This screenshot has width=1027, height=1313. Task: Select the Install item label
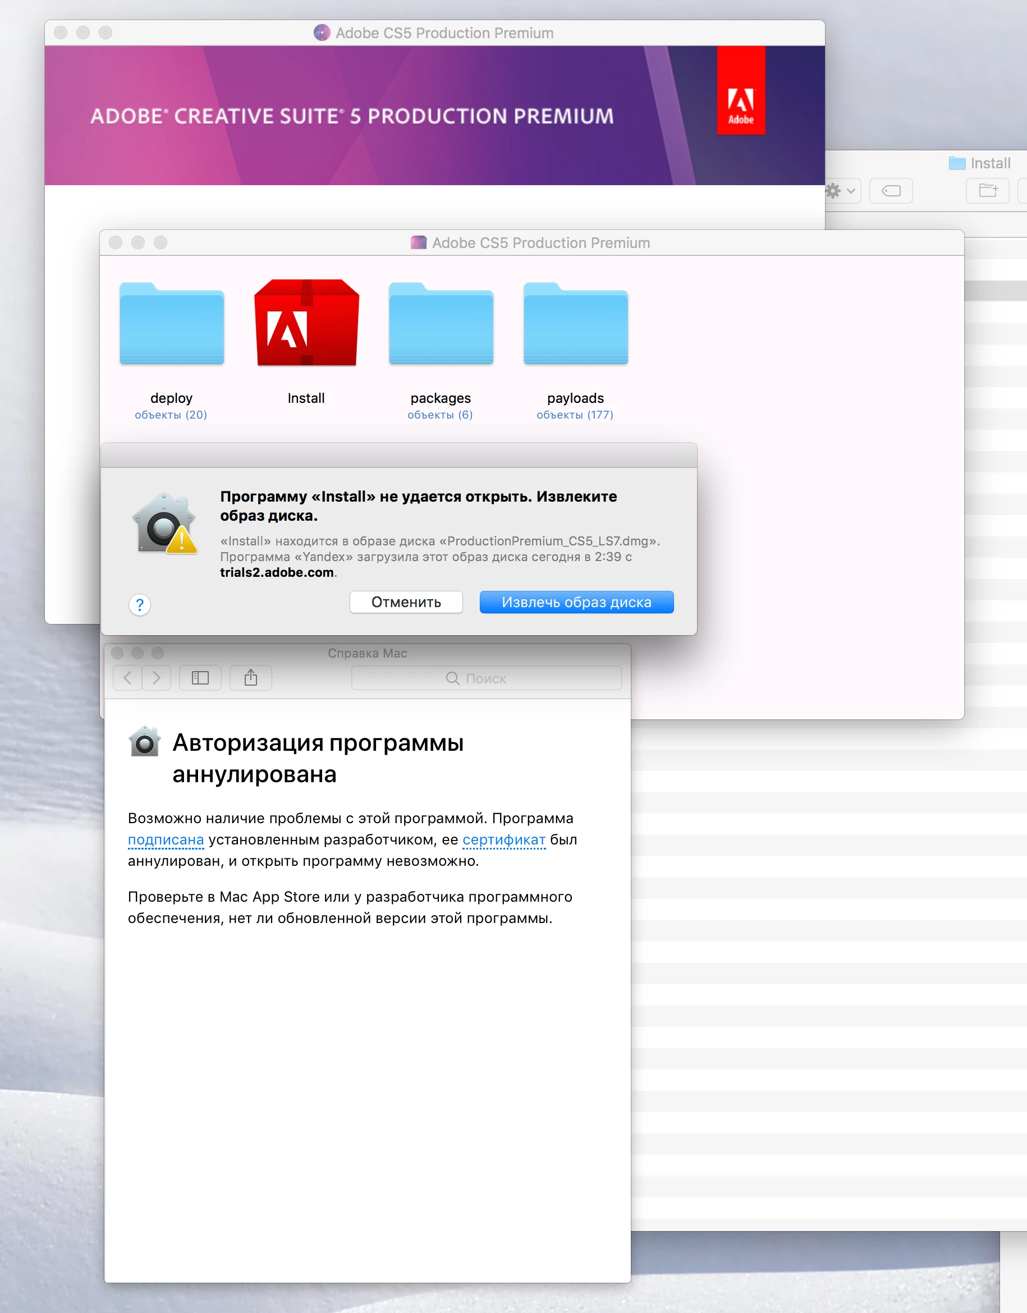[306, 398]
